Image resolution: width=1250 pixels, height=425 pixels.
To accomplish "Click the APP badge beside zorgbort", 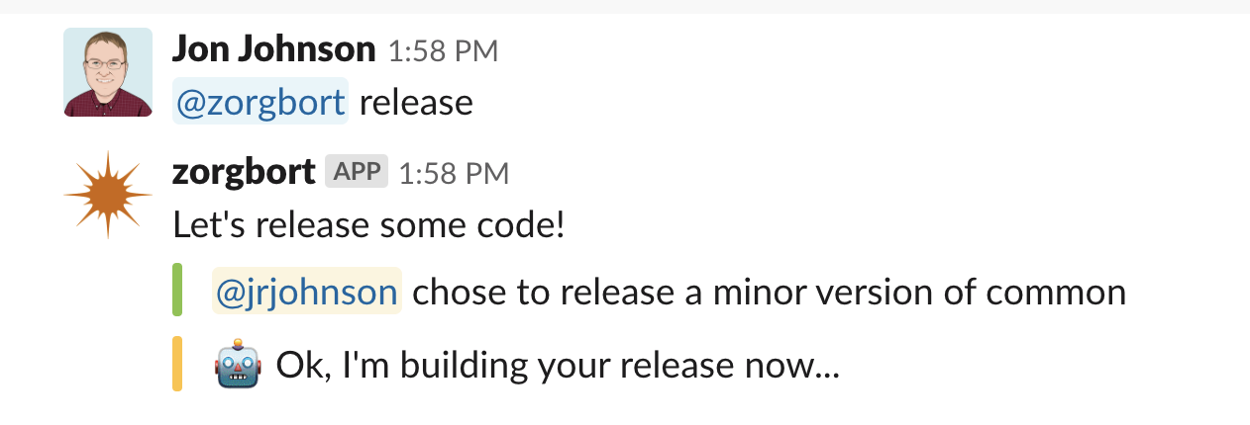I will click(357, 172).
